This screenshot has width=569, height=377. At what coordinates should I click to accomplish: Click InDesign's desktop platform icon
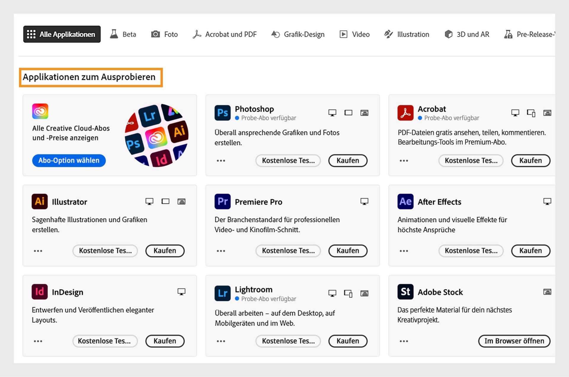pos(181,292)
